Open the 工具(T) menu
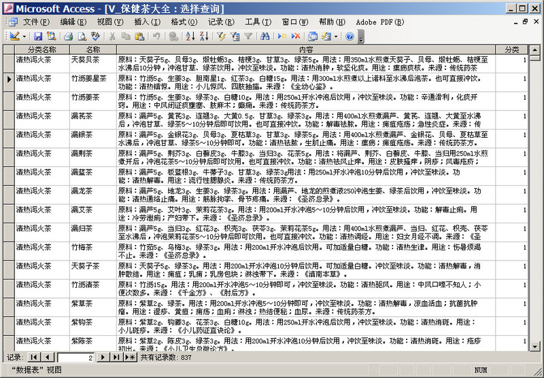 (258, 22)
